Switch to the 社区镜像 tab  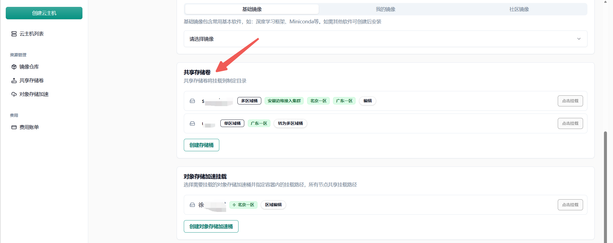tap(519, 9)
